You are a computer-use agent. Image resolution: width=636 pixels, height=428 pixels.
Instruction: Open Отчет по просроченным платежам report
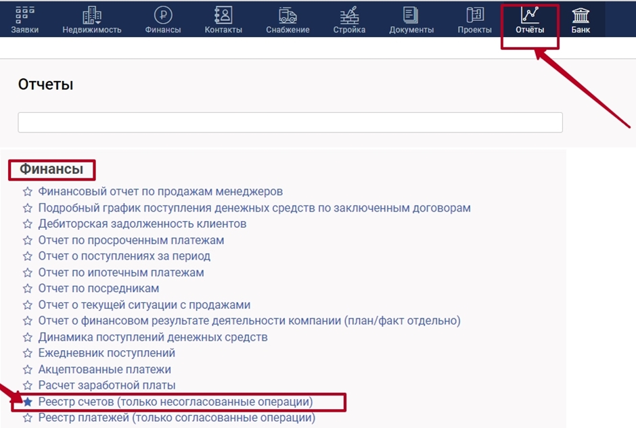pyautogui.click(x=131, y=240)
